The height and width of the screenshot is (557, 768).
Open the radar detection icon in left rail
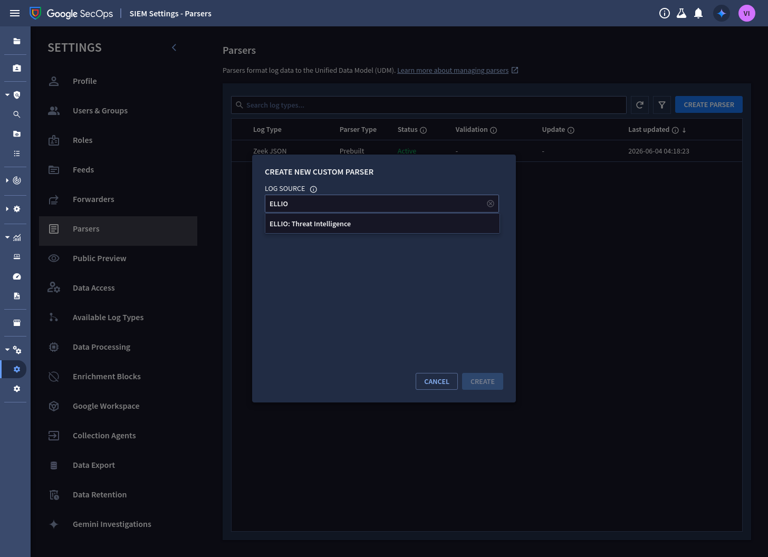17,180
